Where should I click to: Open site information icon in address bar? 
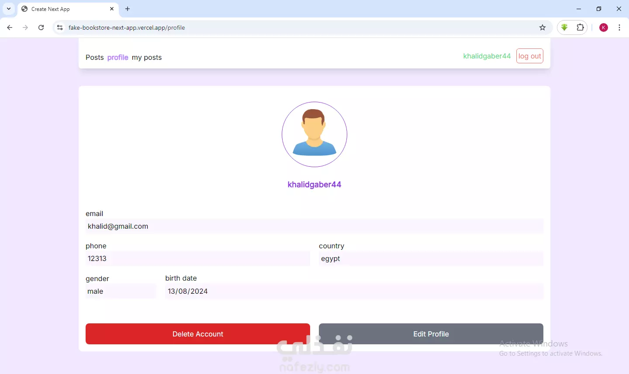pos(60,27)
